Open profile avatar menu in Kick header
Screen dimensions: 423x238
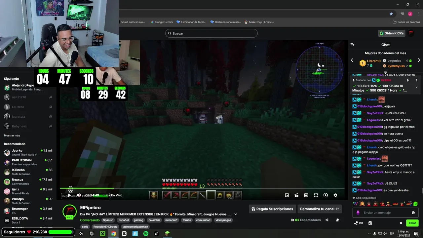click(411, 33)
